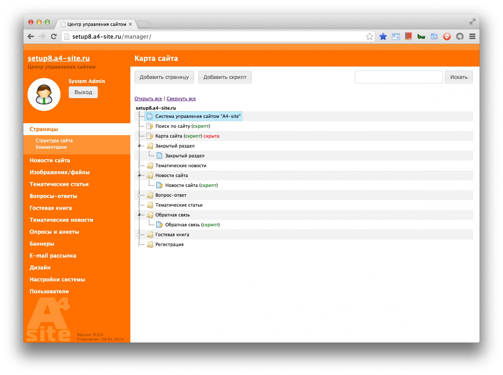
Task: Open the Chrome hamburger menu
Action: click(472, 36)
